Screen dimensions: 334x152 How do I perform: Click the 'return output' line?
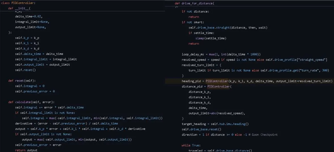point(26,150)
